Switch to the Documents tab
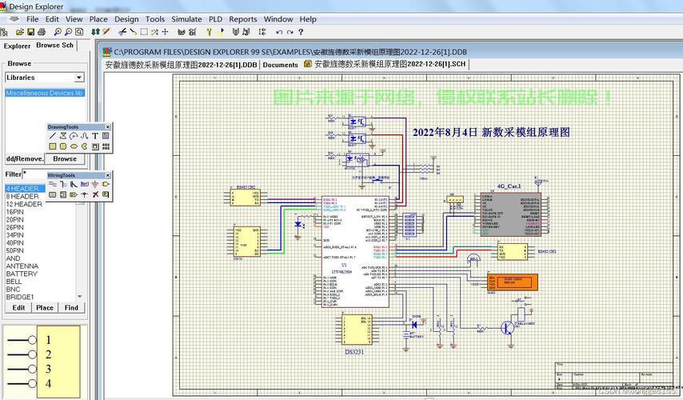The width and height of the screenshot is (683, 400). (x=280, y=65)
